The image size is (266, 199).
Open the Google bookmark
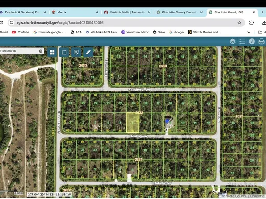(x=177, y=32)
